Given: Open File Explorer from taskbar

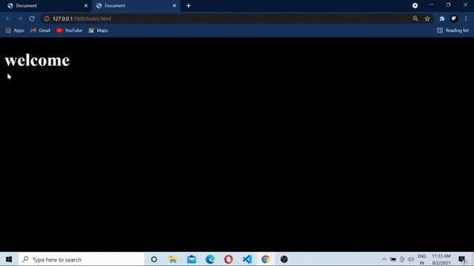Looking at the screenshot, I should click(173, 259).
